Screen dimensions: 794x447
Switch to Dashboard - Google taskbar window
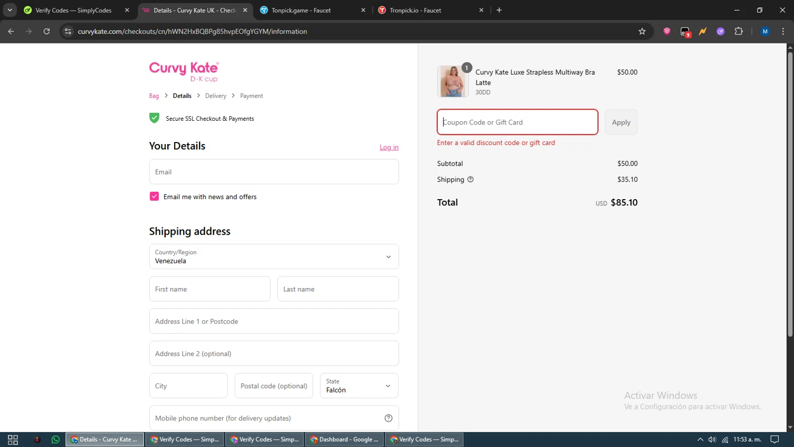[x=345, y=440]
